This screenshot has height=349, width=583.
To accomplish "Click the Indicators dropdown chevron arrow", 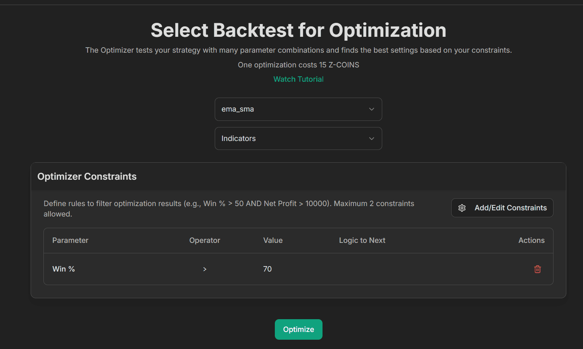I will [371, 139].
